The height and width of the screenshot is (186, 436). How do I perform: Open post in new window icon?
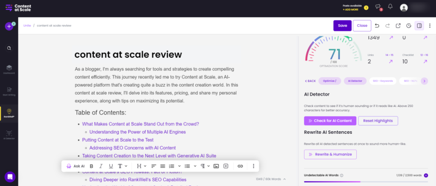(398, 26)
